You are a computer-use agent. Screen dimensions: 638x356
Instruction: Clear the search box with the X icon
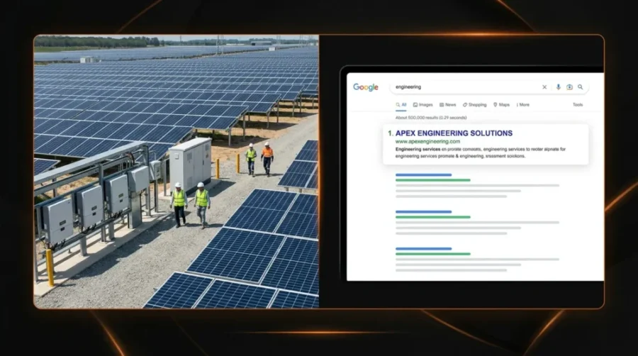pos(544,87)
